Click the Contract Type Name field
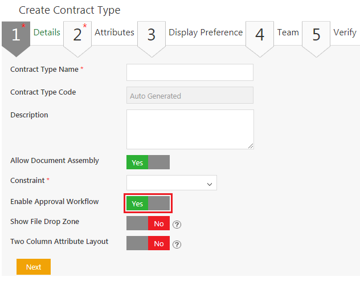 (x=190, y=72)
